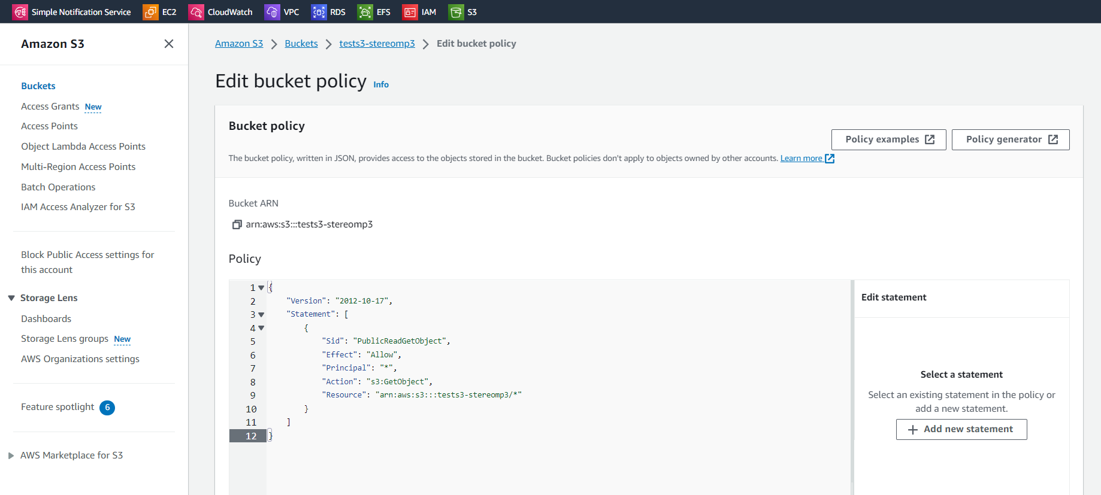This screenshot has height=495, width=1101.
Task: Open the CloudWatch service icon
Action: [x=196, y=12]
